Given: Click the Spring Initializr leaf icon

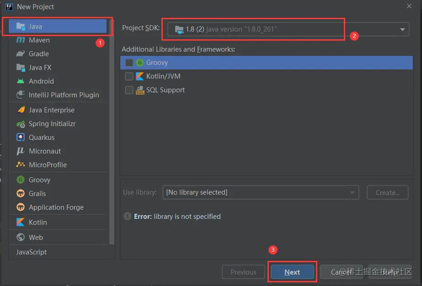Looking at the screenshot, I should point(21,124).
